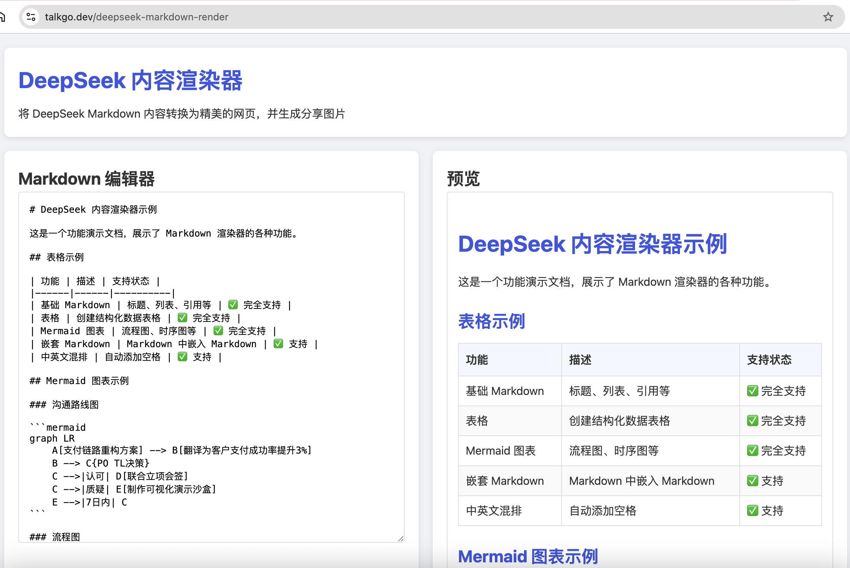Image resolution: width=850 pixels, height=568 pixels.
Task: Click the talkgo.dev address bar URL
Action: pos(136,17)
